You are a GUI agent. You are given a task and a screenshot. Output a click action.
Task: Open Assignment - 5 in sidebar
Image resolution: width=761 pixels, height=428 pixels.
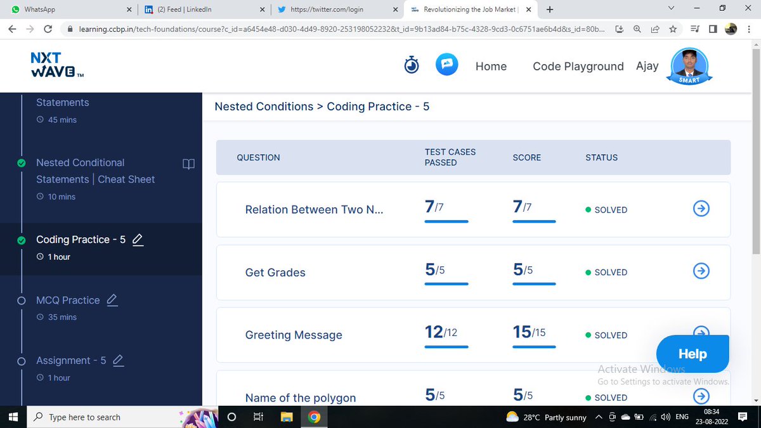[x=71, y=360]
